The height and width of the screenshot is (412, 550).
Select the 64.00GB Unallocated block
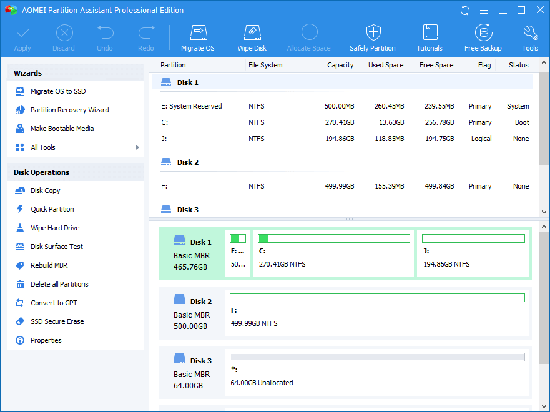pos(376,372)
